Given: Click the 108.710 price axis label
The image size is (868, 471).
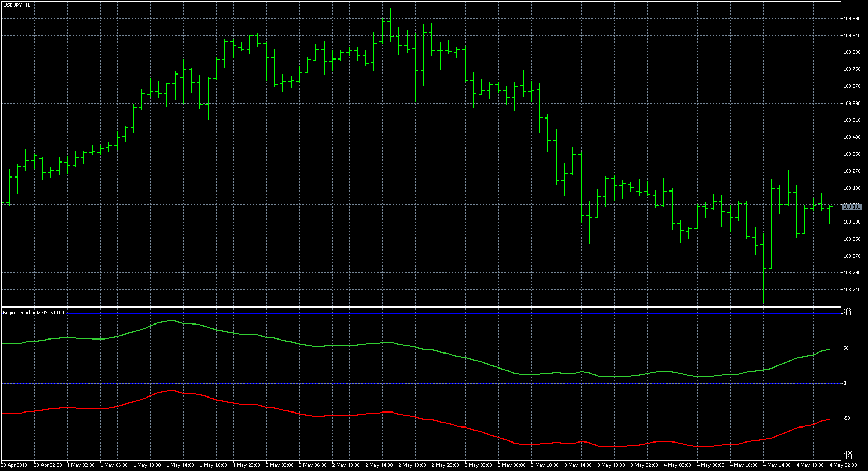Looking at the screenshot, I should coord(851,290).
